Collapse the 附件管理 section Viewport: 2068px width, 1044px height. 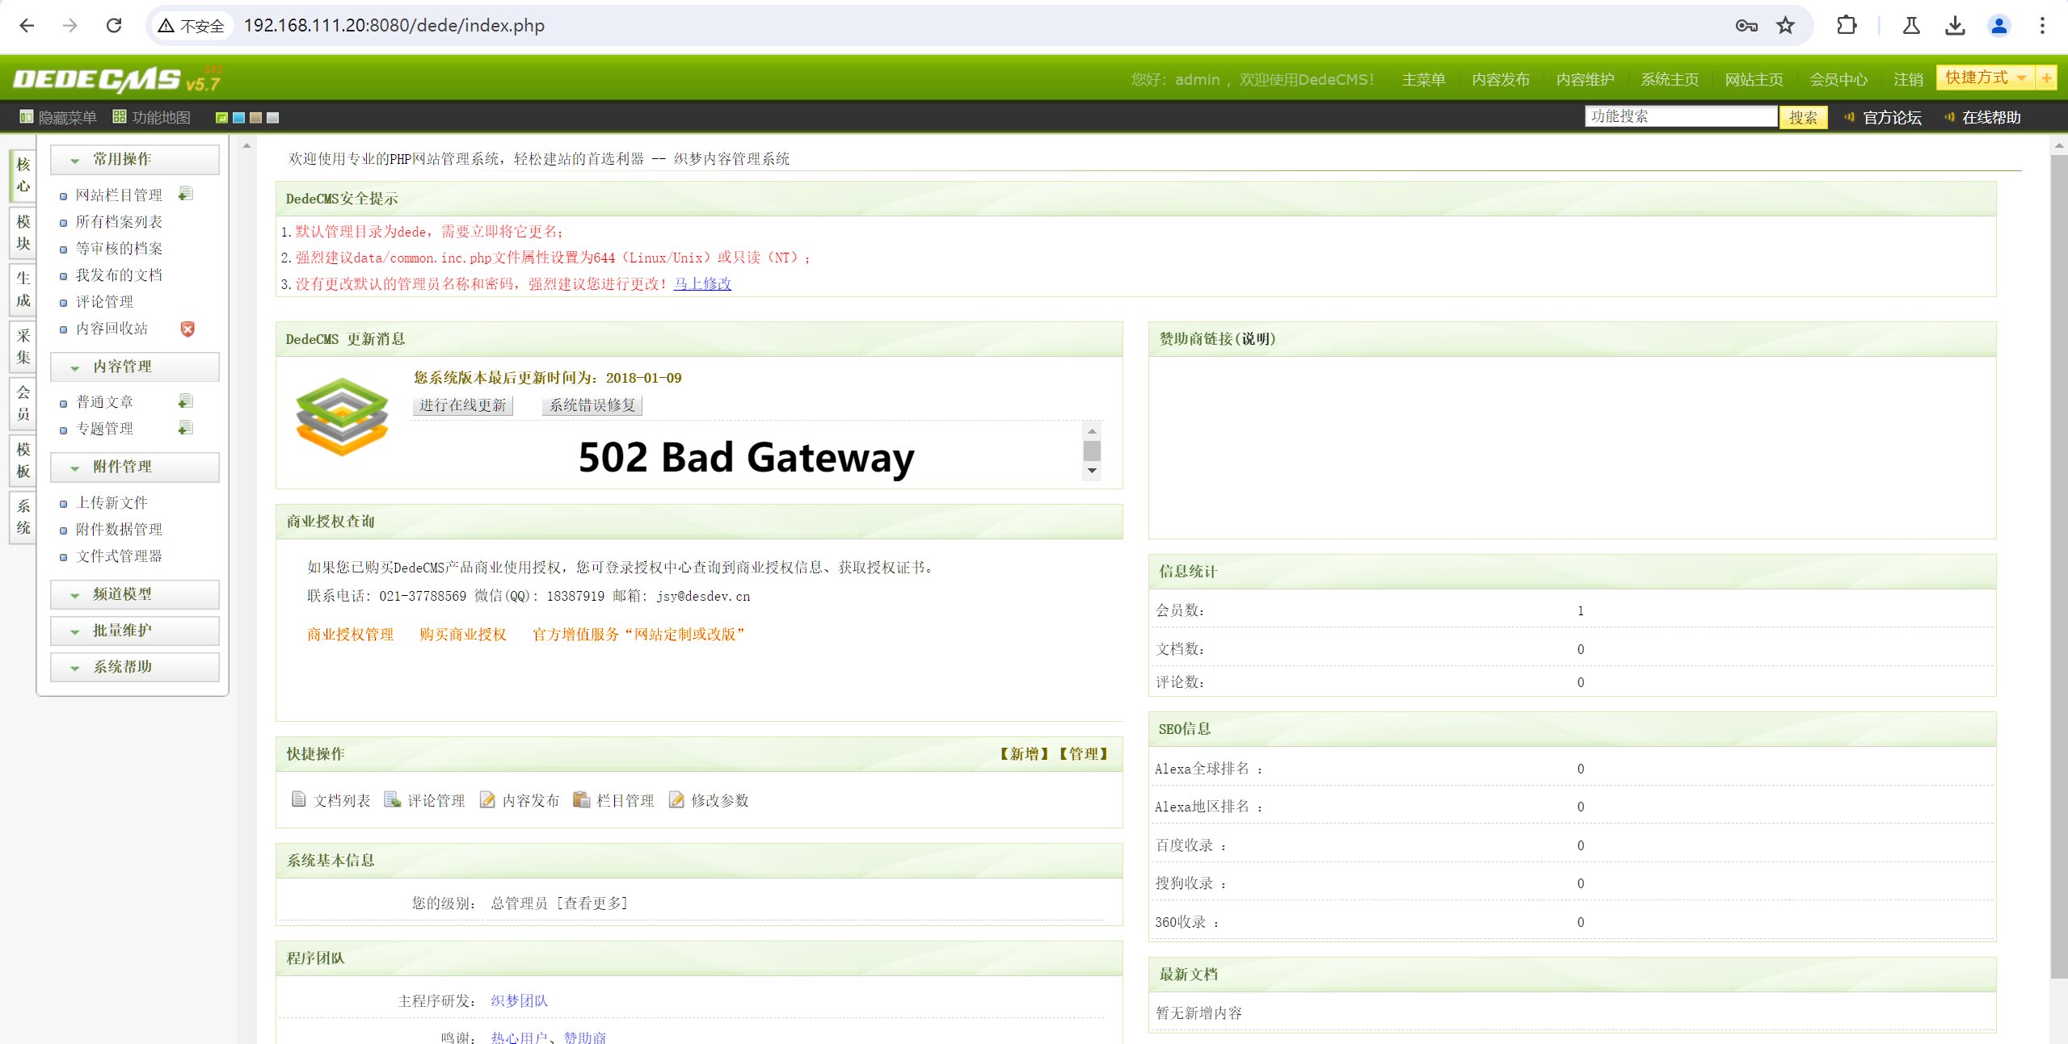coord(135,467)
